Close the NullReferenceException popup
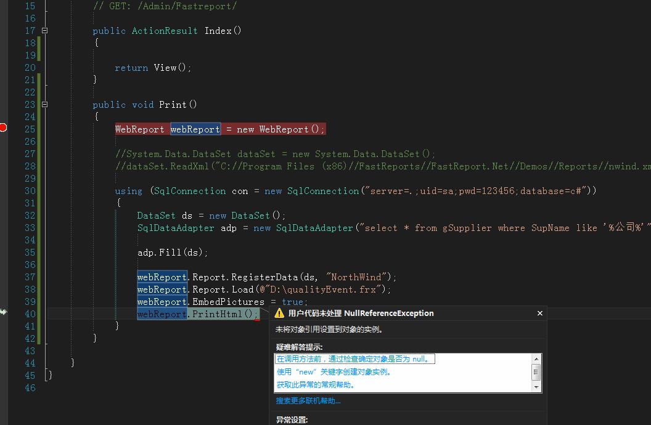Screen dimensions: 651x425 540,313
